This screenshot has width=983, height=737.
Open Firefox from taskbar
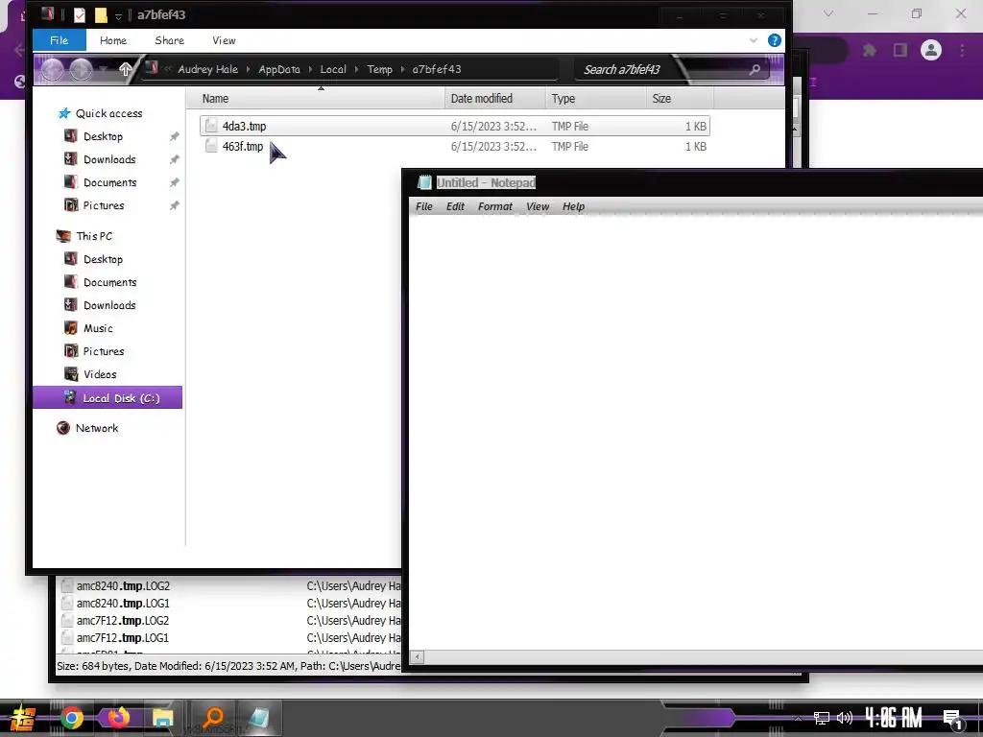118,718
